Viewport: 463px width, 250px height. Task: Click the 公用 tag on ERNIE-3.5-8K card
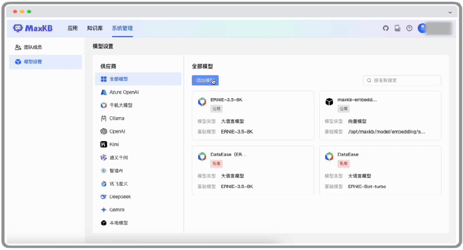(x=216, y=108)
